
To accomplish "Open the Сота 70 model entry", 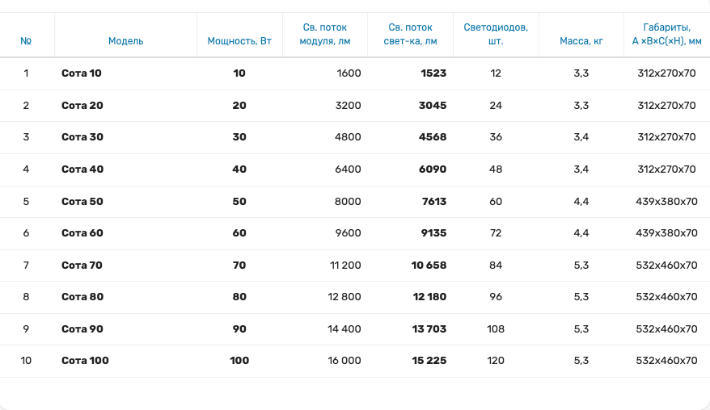I will [82, 265].
